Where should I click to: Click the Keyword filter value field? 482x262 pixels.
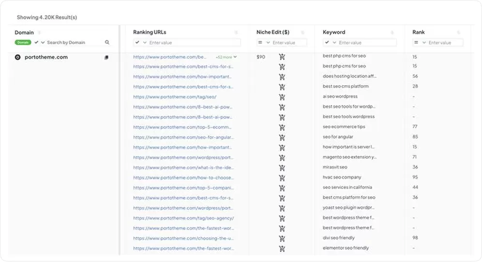point(366,43)
